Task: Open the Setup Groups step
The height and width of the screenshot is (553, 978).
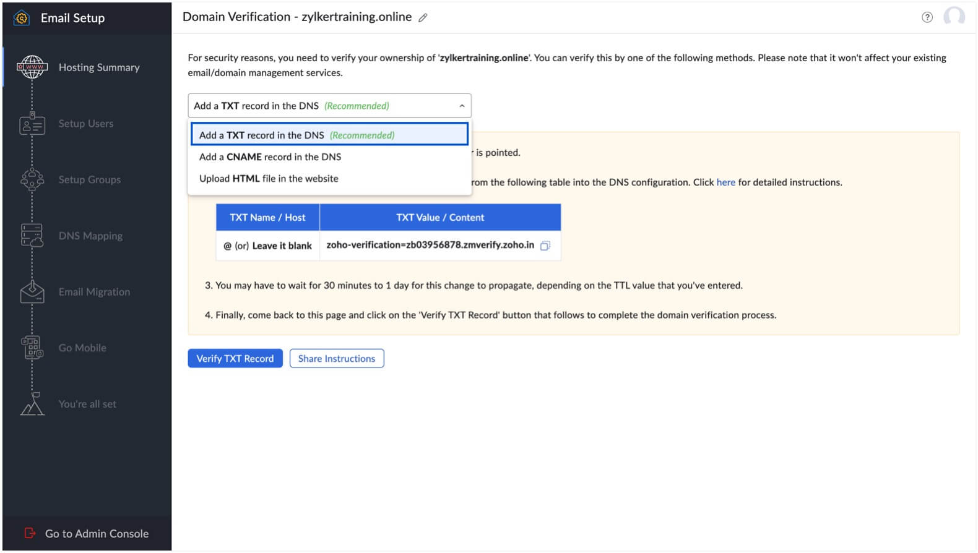Action: (x=32, y=179)
